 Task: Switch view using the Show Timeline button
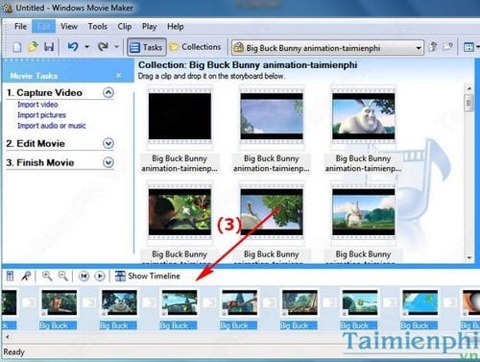(x=148, y=276)
